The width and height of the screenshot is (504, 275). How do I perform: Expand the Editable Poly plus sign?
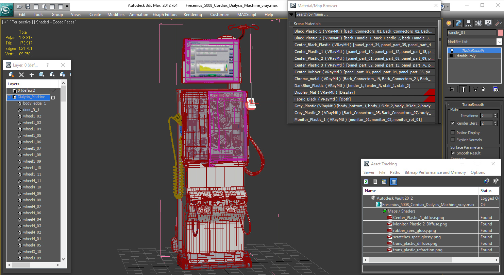pyautogui.click(x=451, y=56)
